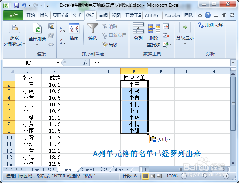Select the Sheet2 worksheet tab
Screen dimensions: 239x183
(x=121, y=169)
